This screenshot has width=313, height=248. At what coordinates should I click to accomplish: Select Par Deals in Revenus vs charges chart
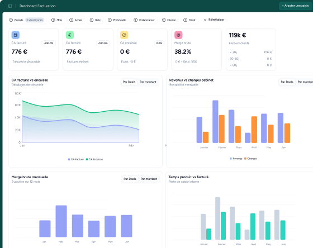click(287, 82)
